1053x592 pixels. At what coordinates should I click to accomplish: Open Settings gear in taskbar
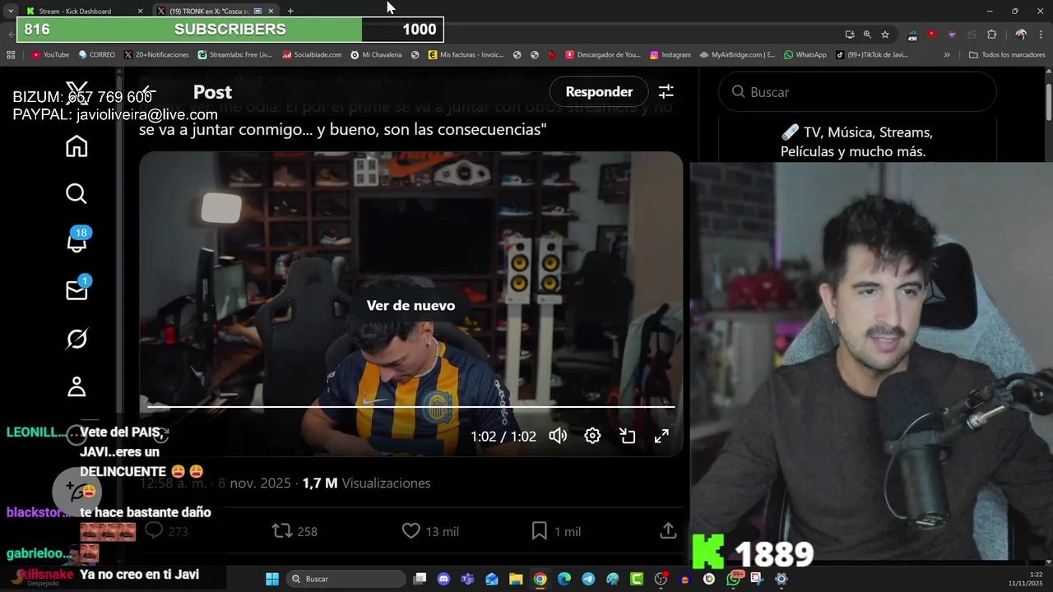782,579
